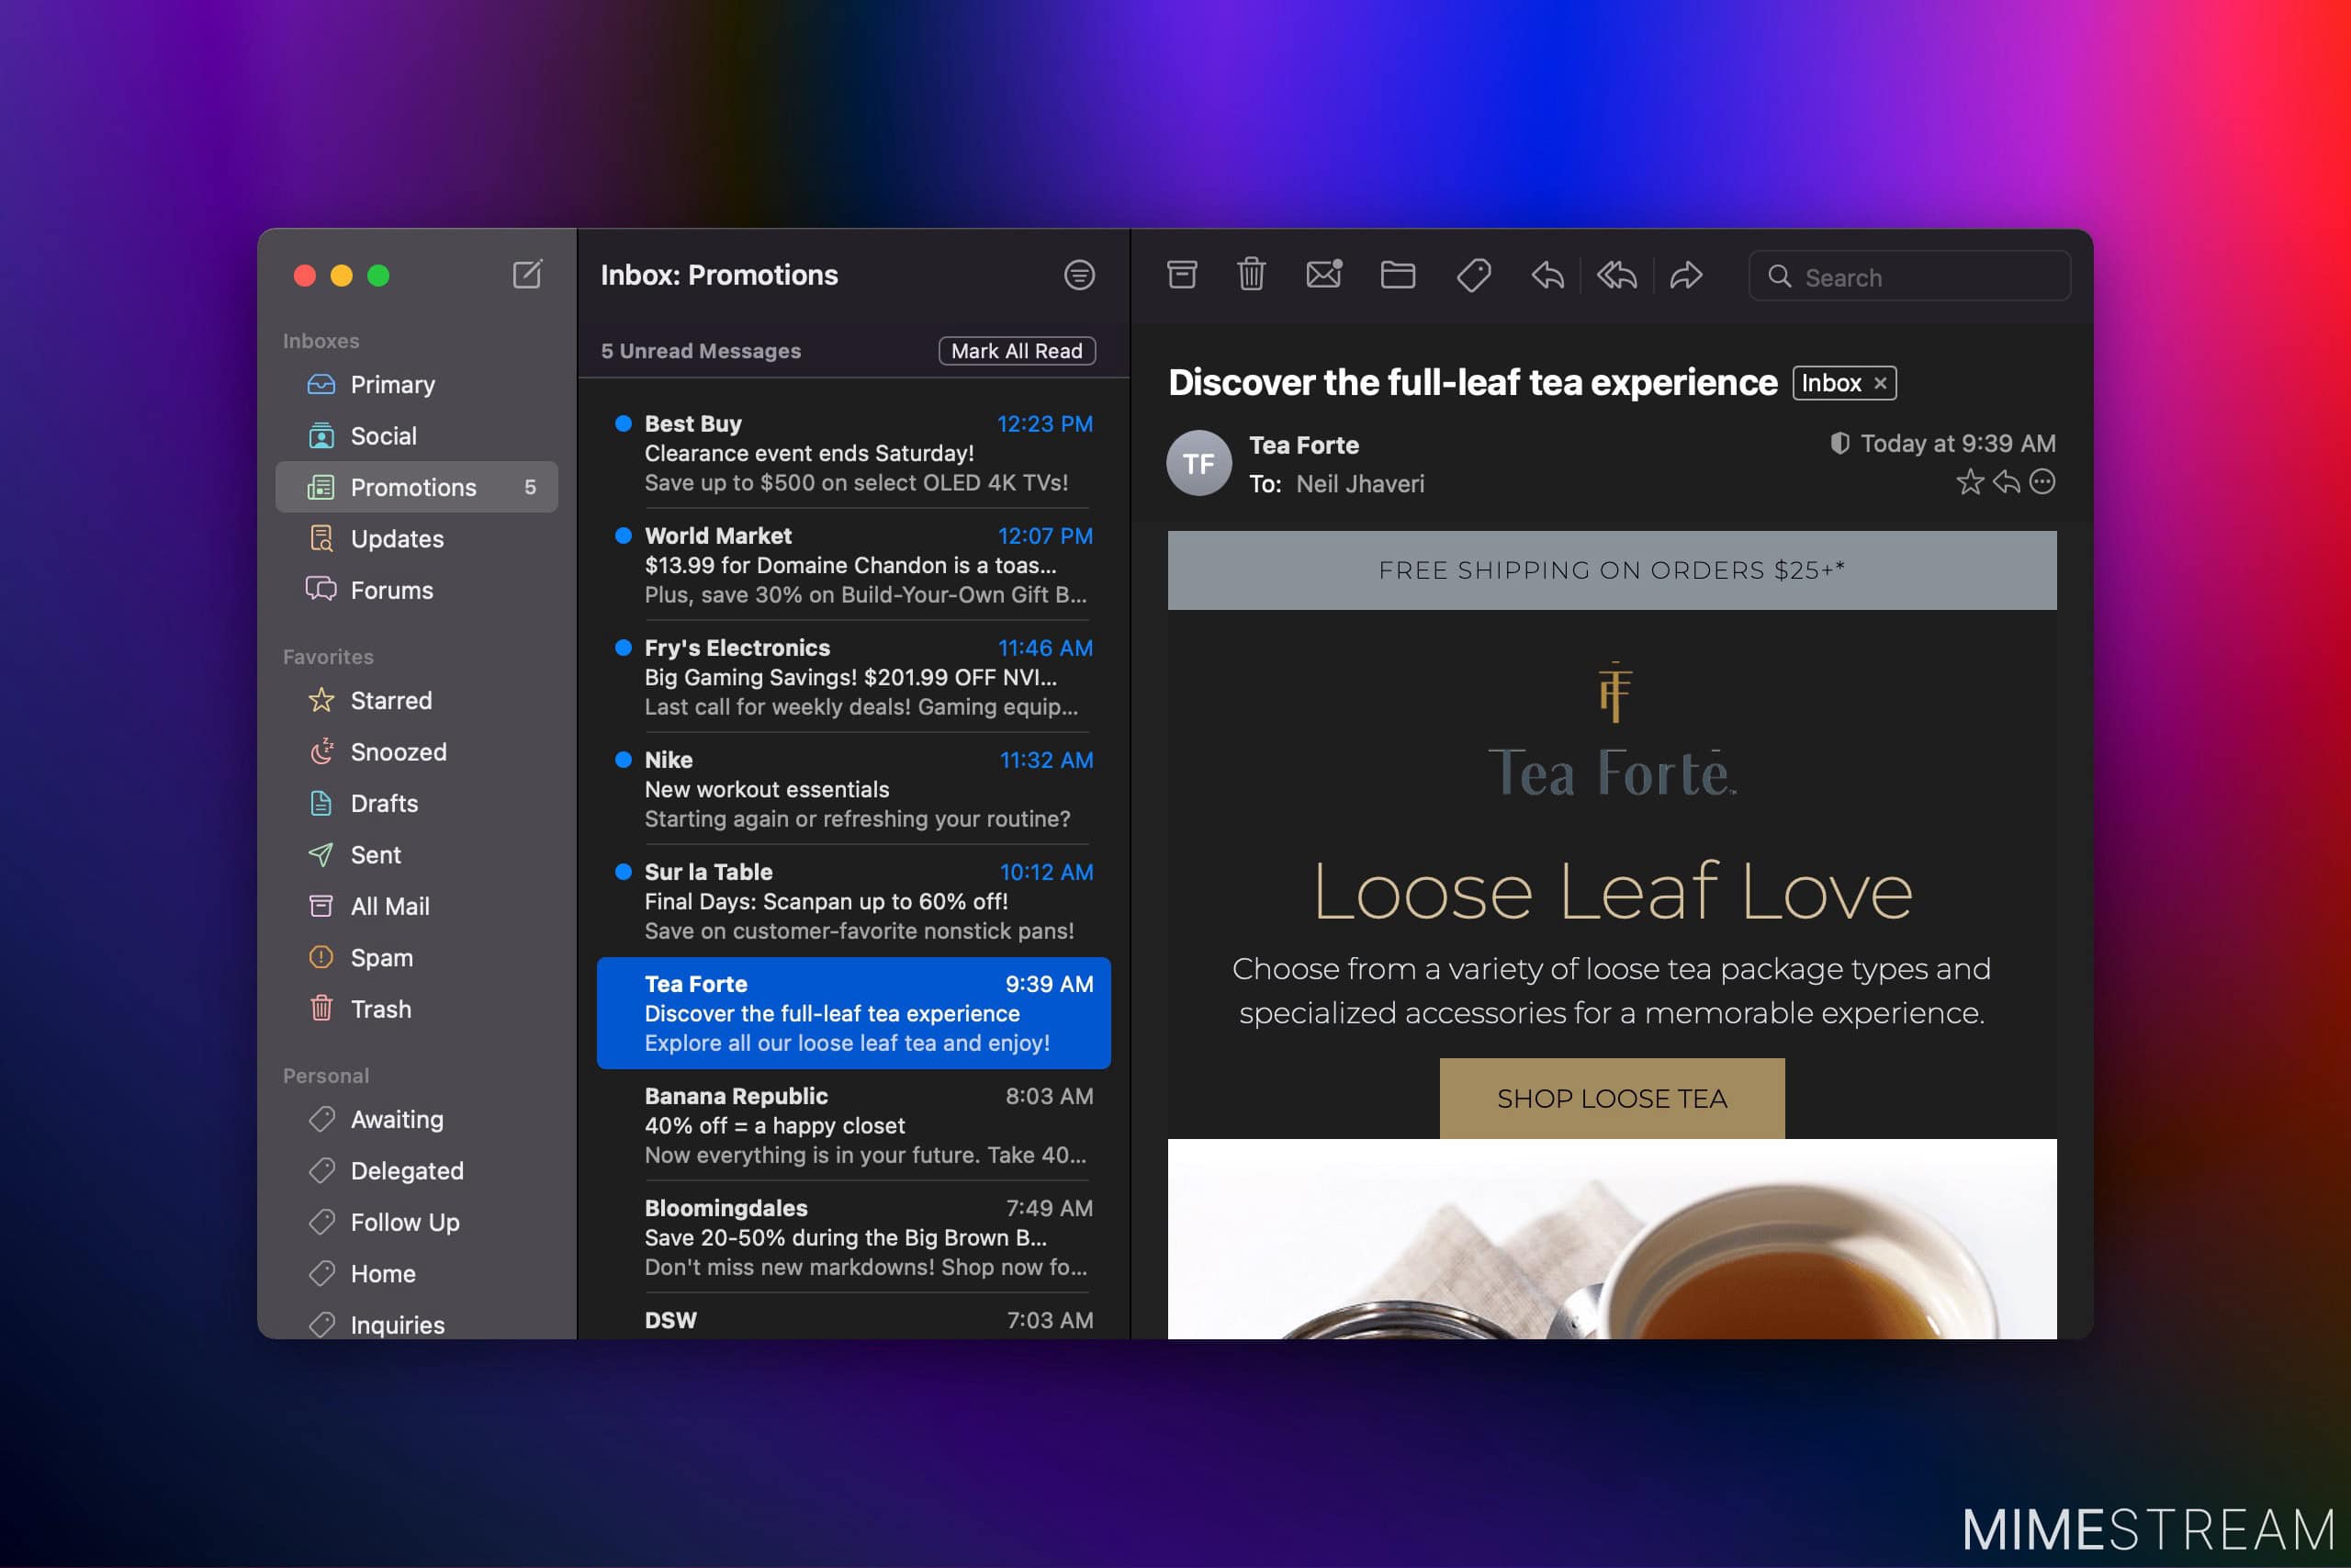Switch to the Primary inbox
The image size is (2351, 1568).
(392, 384)
